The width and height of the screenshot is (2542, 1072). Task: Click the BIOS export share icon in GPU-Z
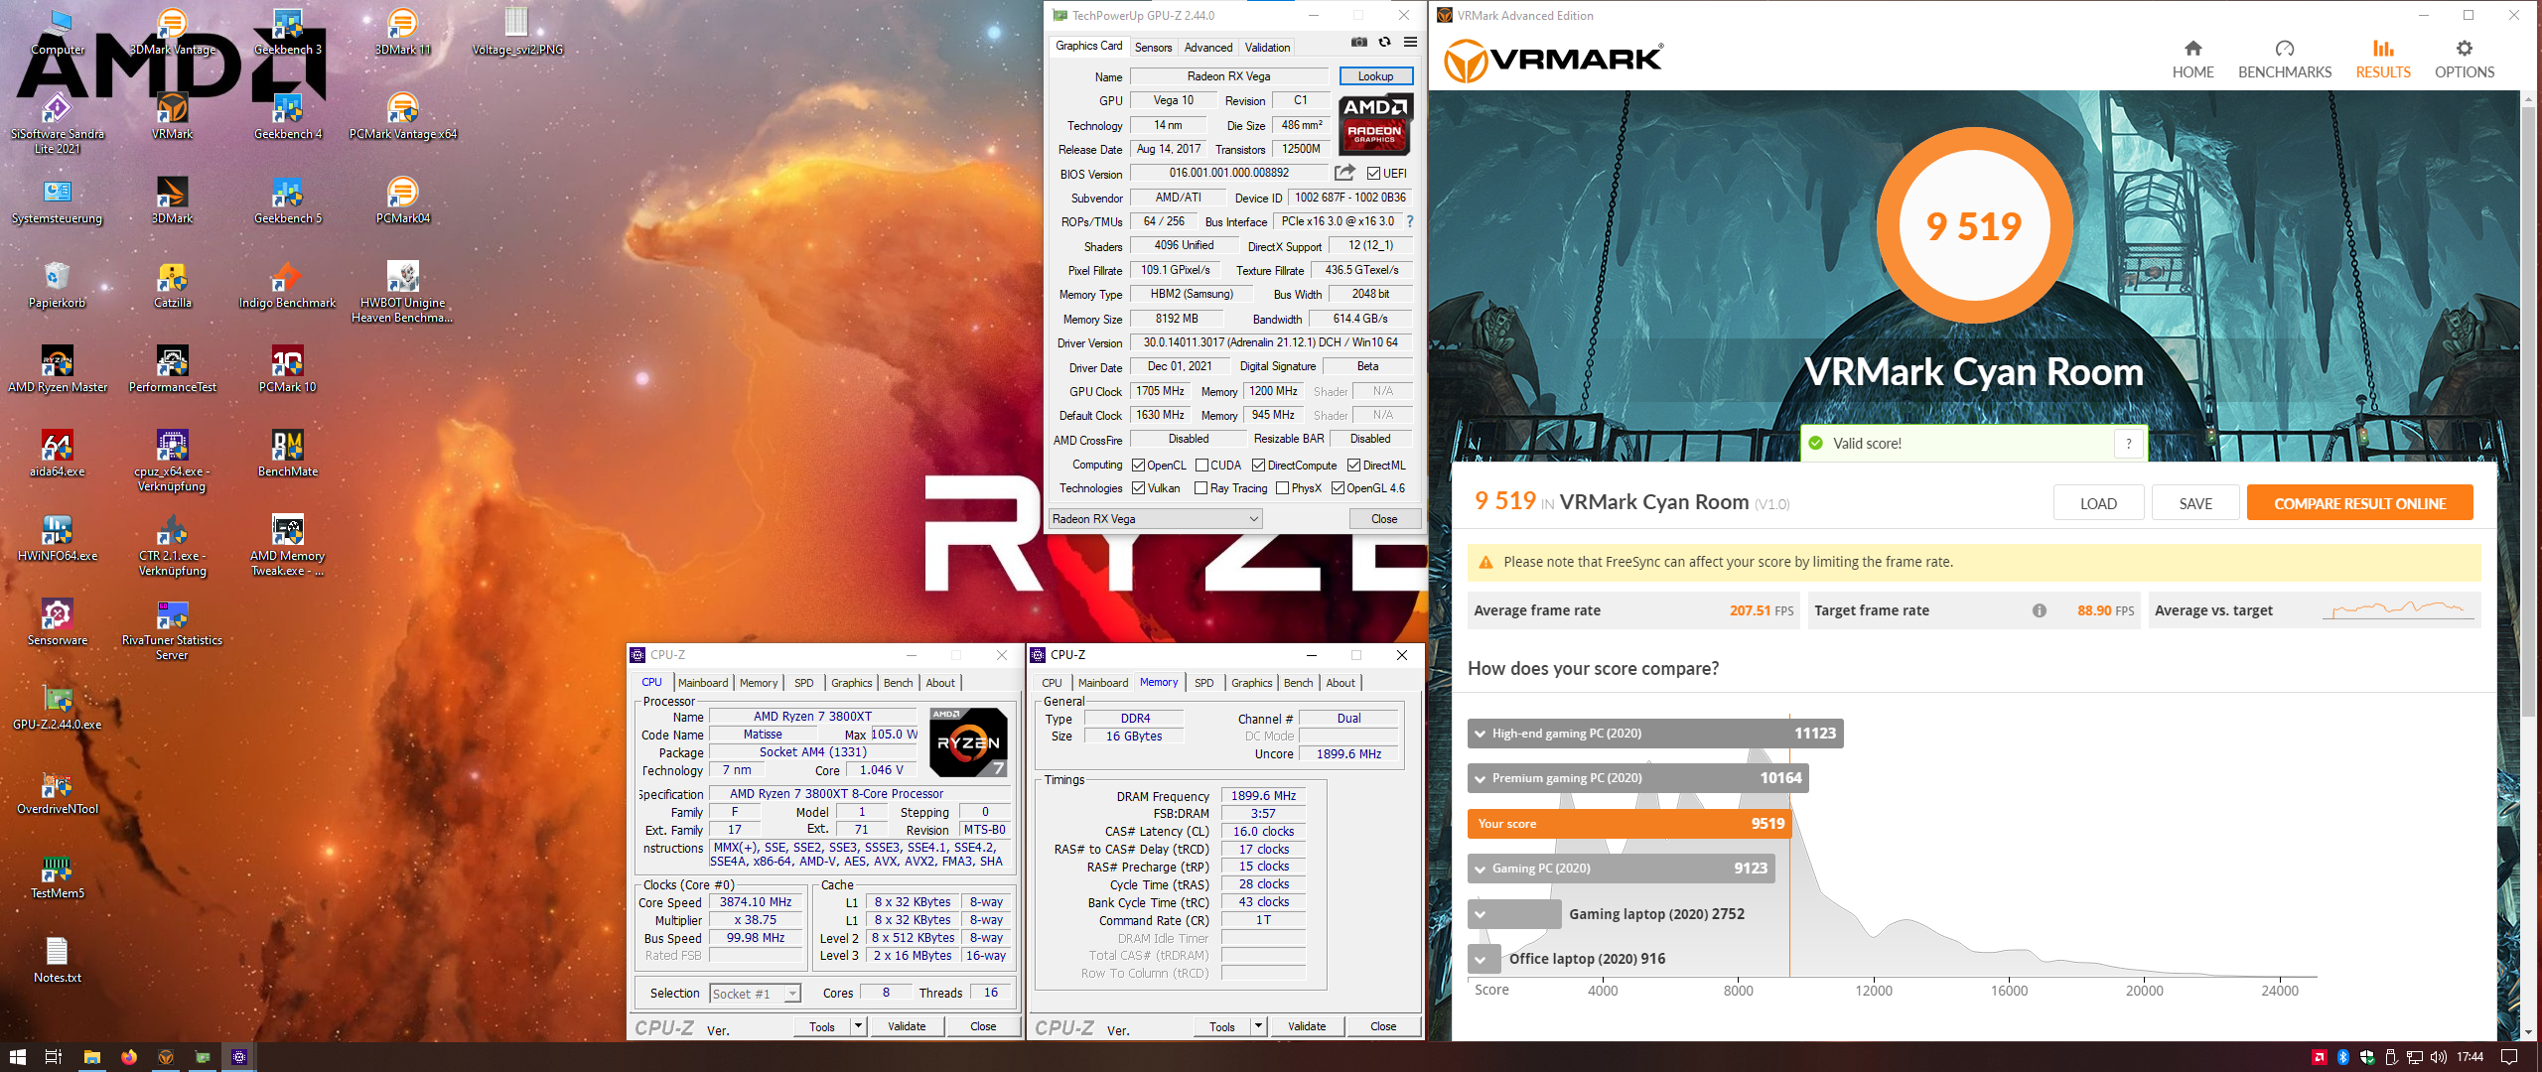point(1345,173)
